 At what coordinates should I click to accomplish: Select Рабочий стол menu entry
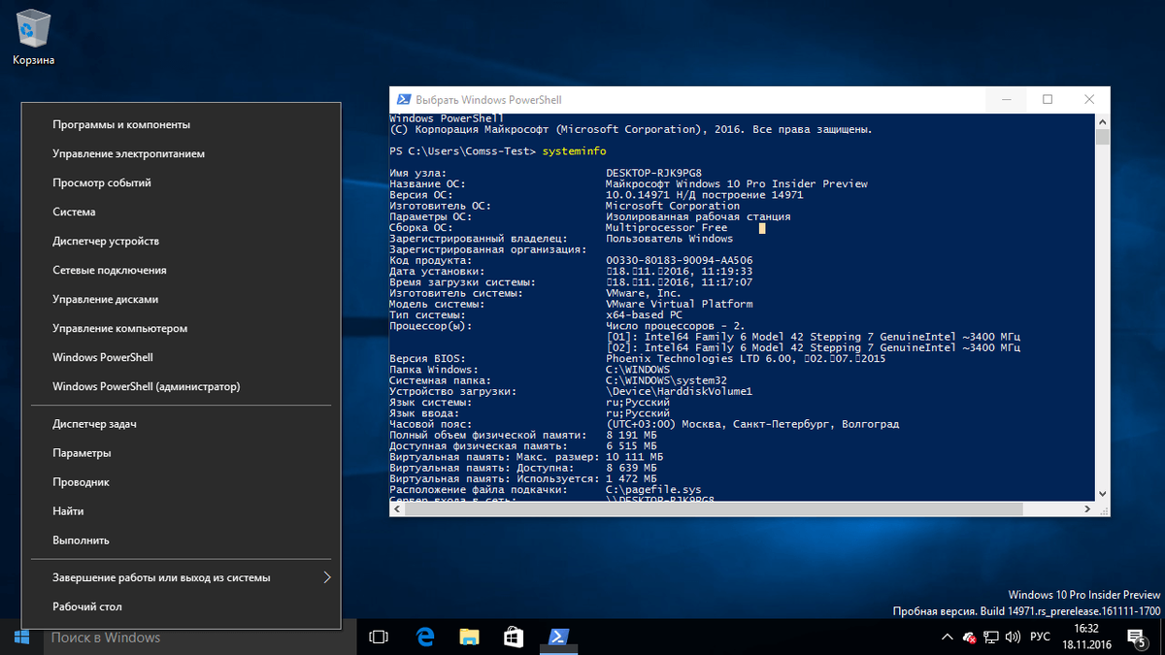click(x=182, y=606)
